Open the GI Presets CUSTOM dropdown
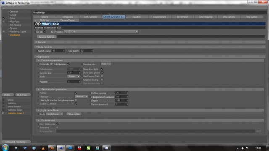 pyautogui.click(x=101, y=32)
